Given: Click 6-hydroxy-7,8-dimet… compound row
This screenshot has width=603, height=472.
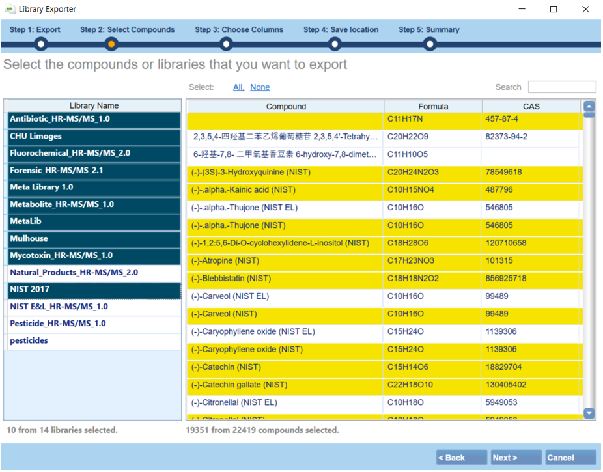Looking at the screenshot, I should [x=385, y=156].
